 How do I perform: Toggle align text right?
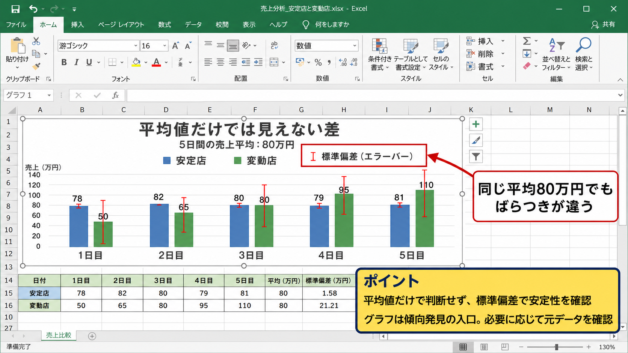click(x=233, y=62)
